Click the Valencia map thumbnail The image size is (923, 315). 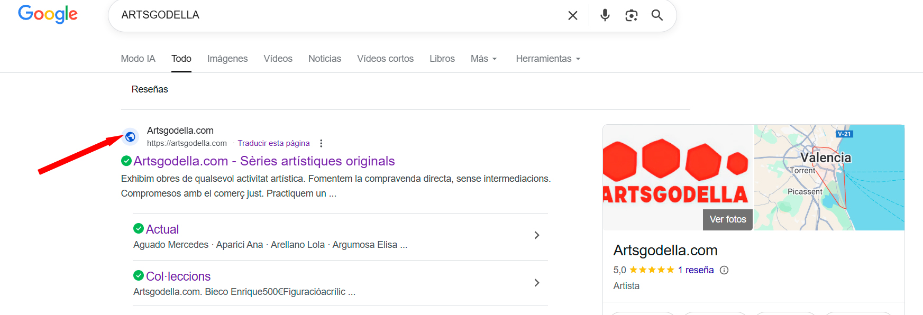[829, 178]
